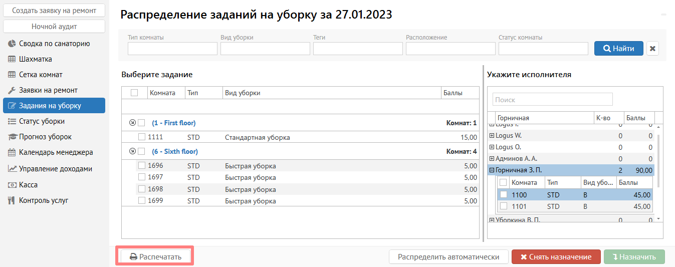
Task: Collapse the Горничная З. П. row
Action: point(492,170)
